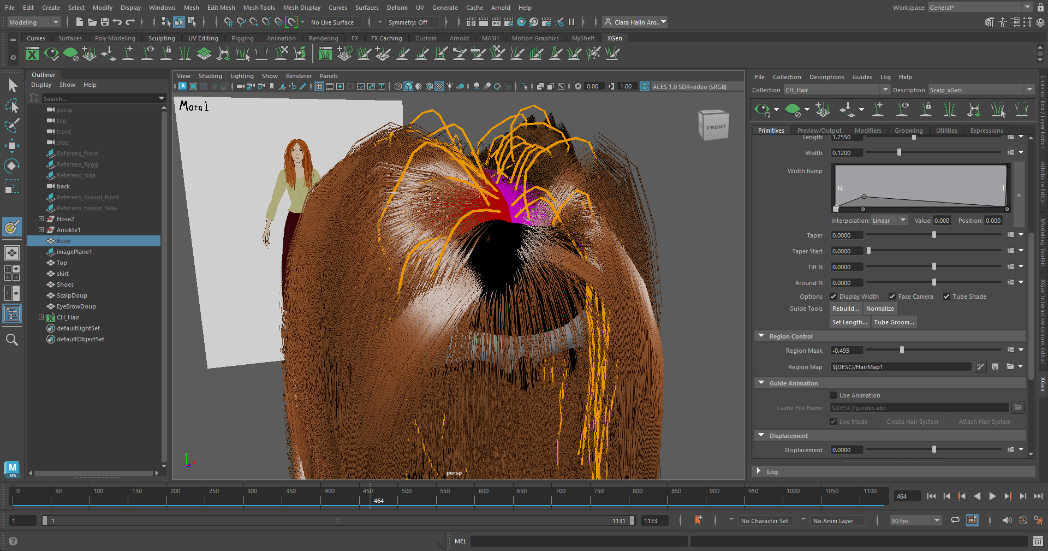Click the Tube Groom button
The image size is (1048, 551).
tap(894, 322)
